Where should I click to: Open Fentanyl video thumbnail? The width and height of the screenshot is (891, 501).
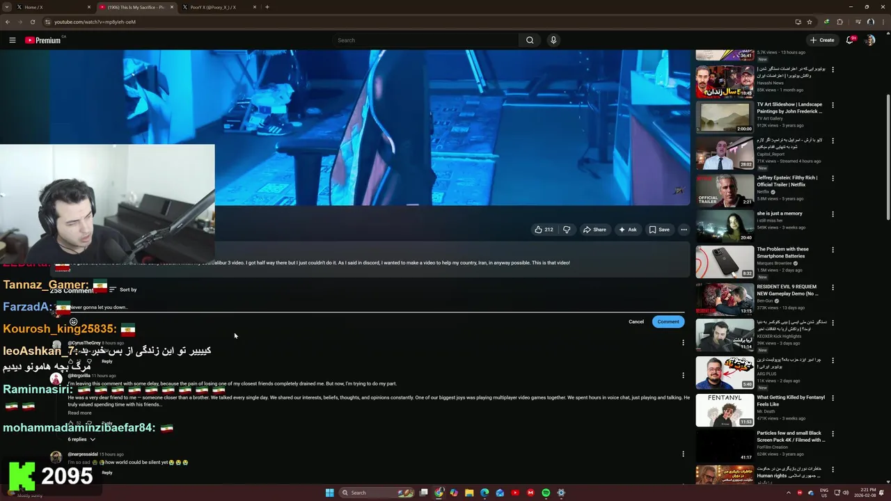pyautogui.click(x=725, y=411)
